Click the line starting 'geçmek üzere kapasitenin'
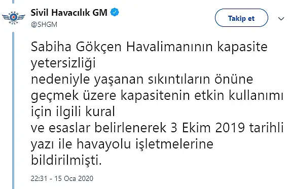 [157, 96]
